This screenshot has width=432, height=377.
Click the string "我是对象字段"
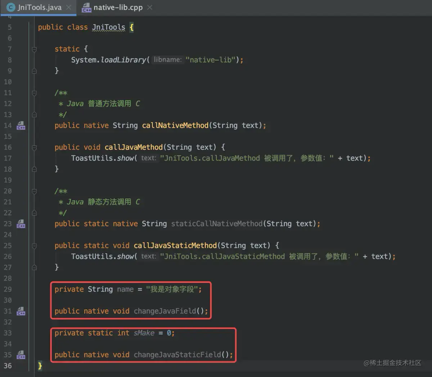click(172, 289)
